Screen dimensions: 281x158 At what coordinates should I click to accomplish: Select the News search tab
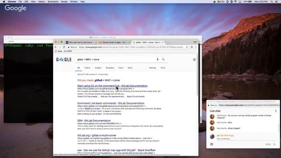point(121,68)
